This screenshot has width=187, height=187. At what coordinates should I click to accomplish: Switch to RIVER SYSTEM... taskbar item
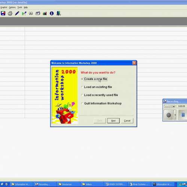click(x=116, y=184)
